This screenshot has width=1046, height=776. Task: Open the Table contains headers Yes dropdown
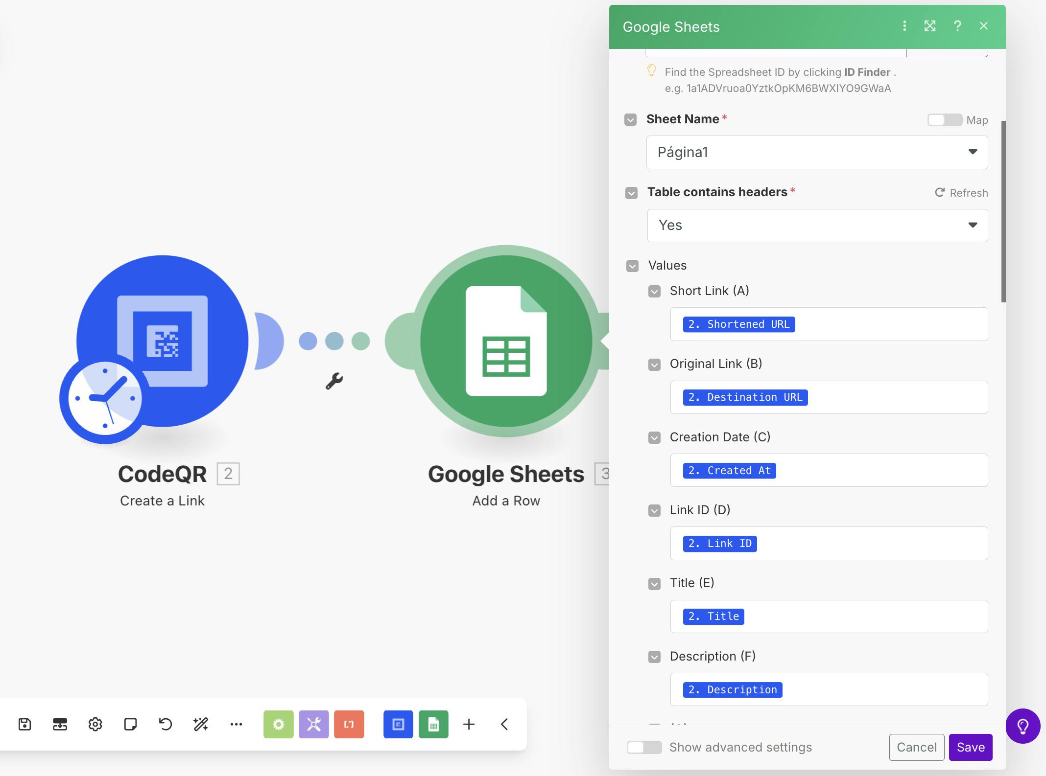pos(817,226)
